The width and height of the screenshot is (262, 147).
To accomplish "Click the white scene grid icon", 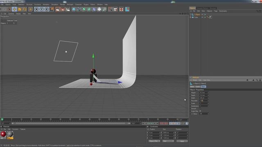I will coord(99,9).
